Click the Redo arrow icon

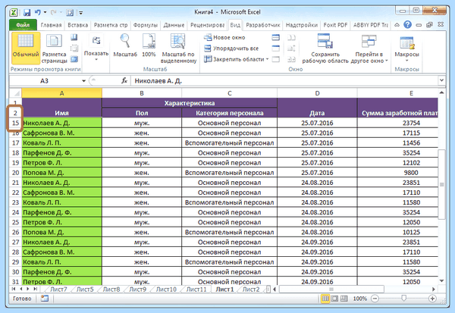(x=53, y=12)
